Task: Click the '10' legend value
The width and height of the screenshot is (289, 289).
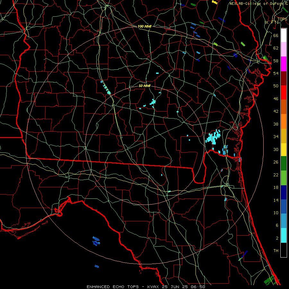Action: click(276, 213)
